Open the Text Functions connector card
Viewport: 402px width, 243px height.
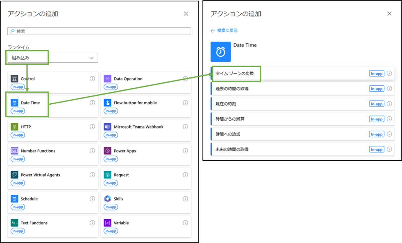(53, 227)
